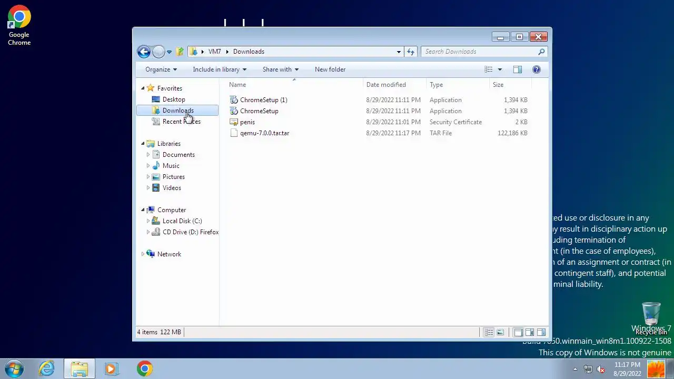Viewport: 674px width, 379px height.
Task: Open Internet Explorer from the taskbar
Action: point(47,368)
